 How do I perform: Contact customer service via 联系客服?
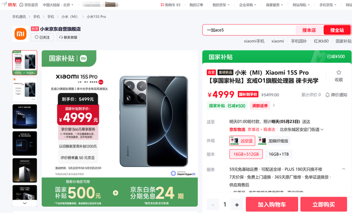pyautogui.click(x=68, y=37)
